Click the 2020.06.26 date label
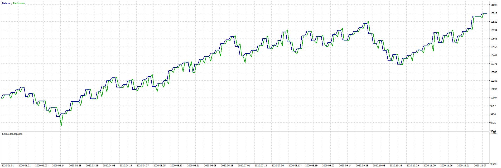 pyautogui.click(x=227, y=166)
